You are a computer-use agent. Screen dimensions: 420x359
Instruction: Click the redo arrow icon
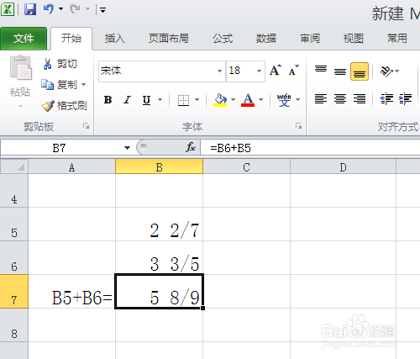[x=75, y=9]
